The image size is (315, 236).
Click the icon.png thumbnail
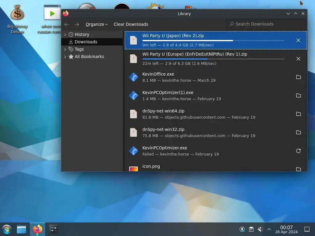pos(134,169)
